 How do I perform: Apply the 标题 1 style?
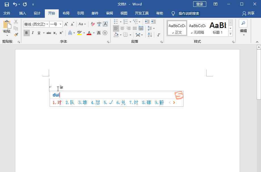click(x=218, y=28)
